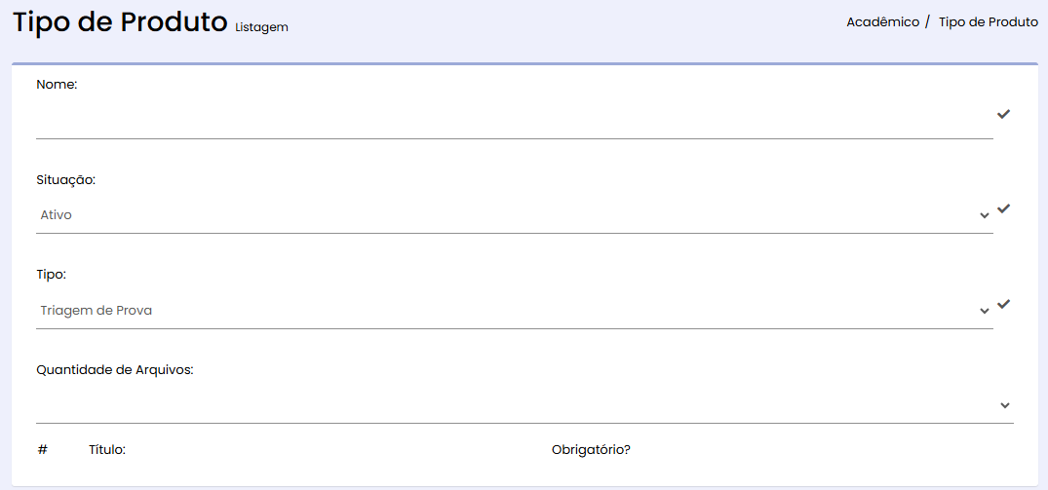Click the # column header
Viewport: 1048px width, 490px height.
43,449
